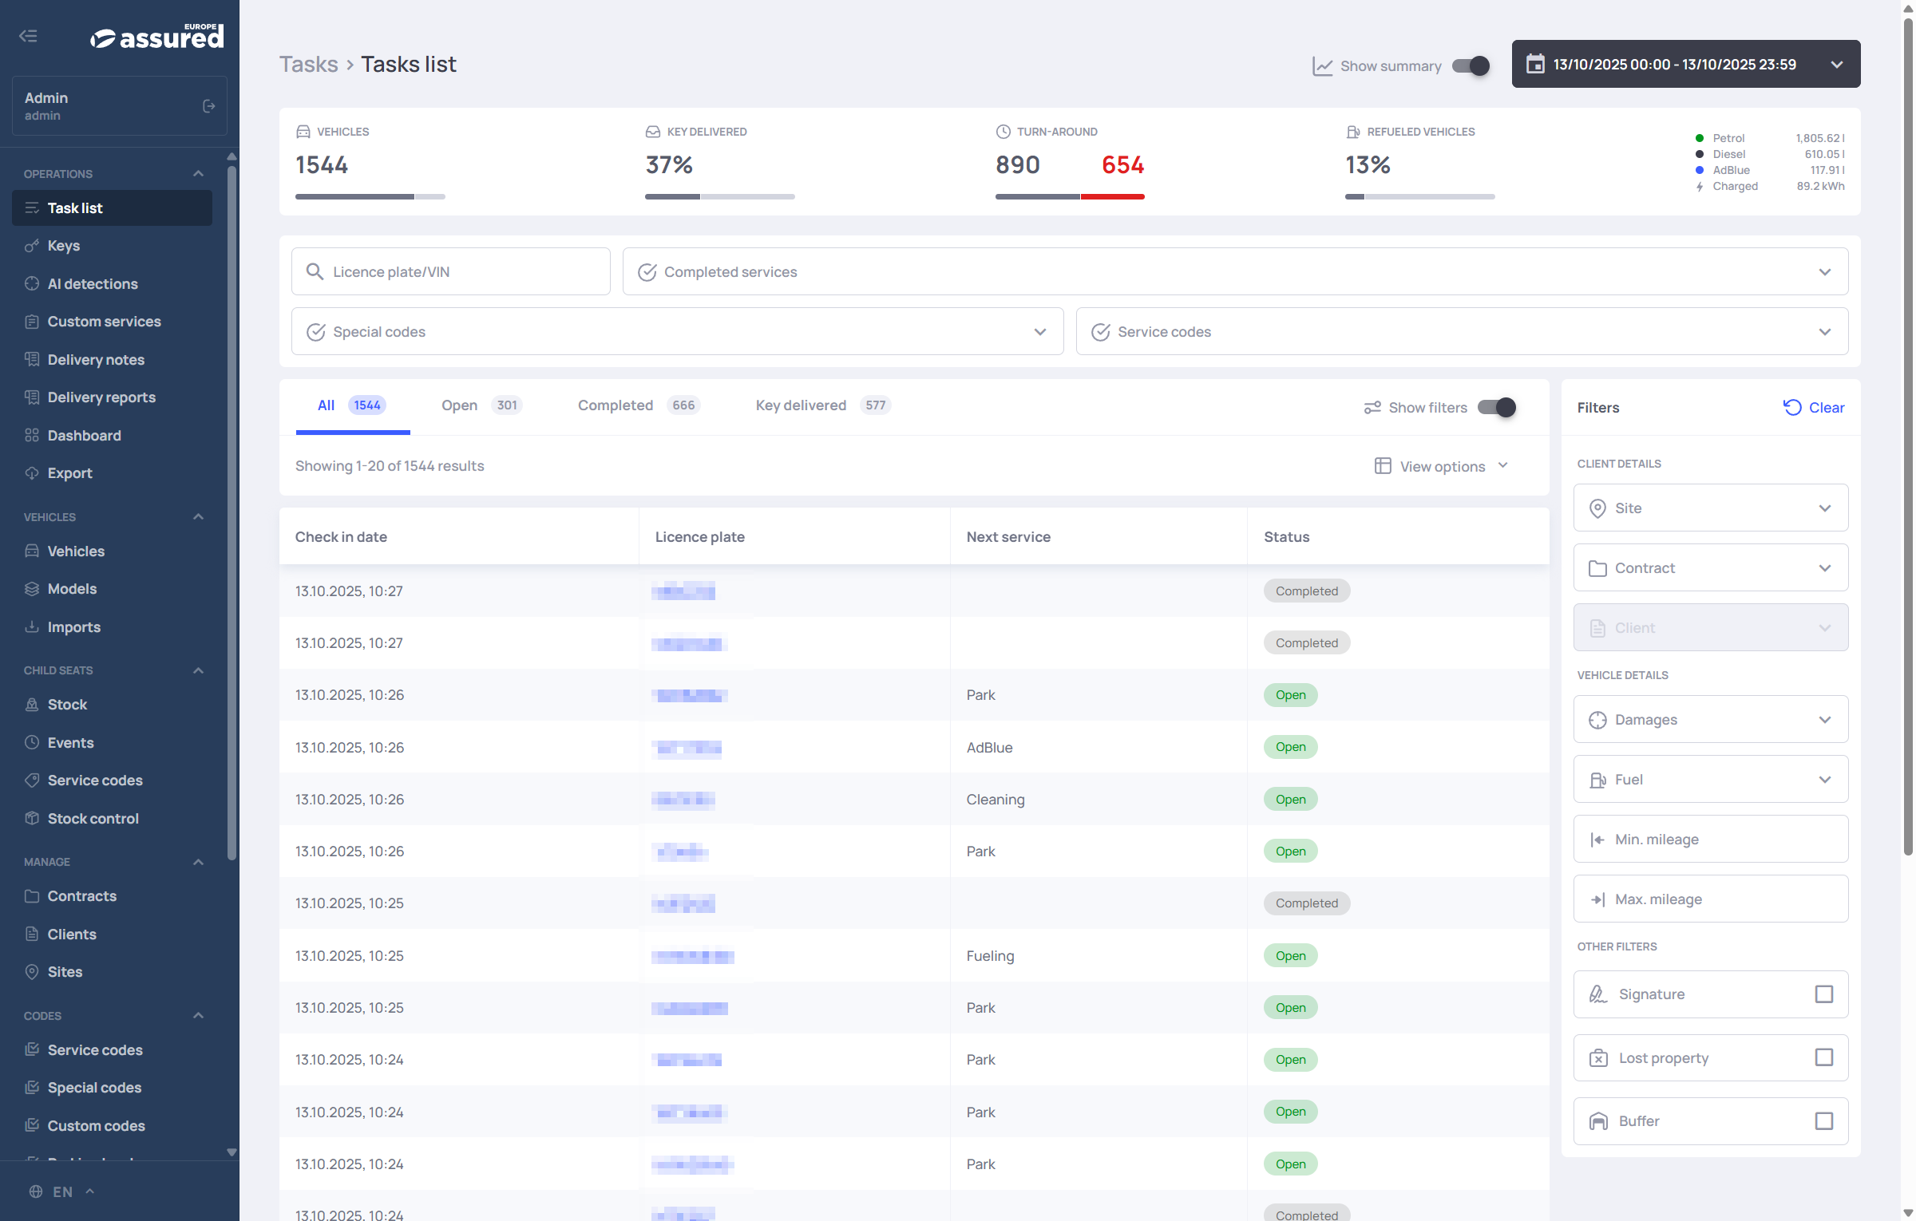Open the Export section

coord(70,472)
